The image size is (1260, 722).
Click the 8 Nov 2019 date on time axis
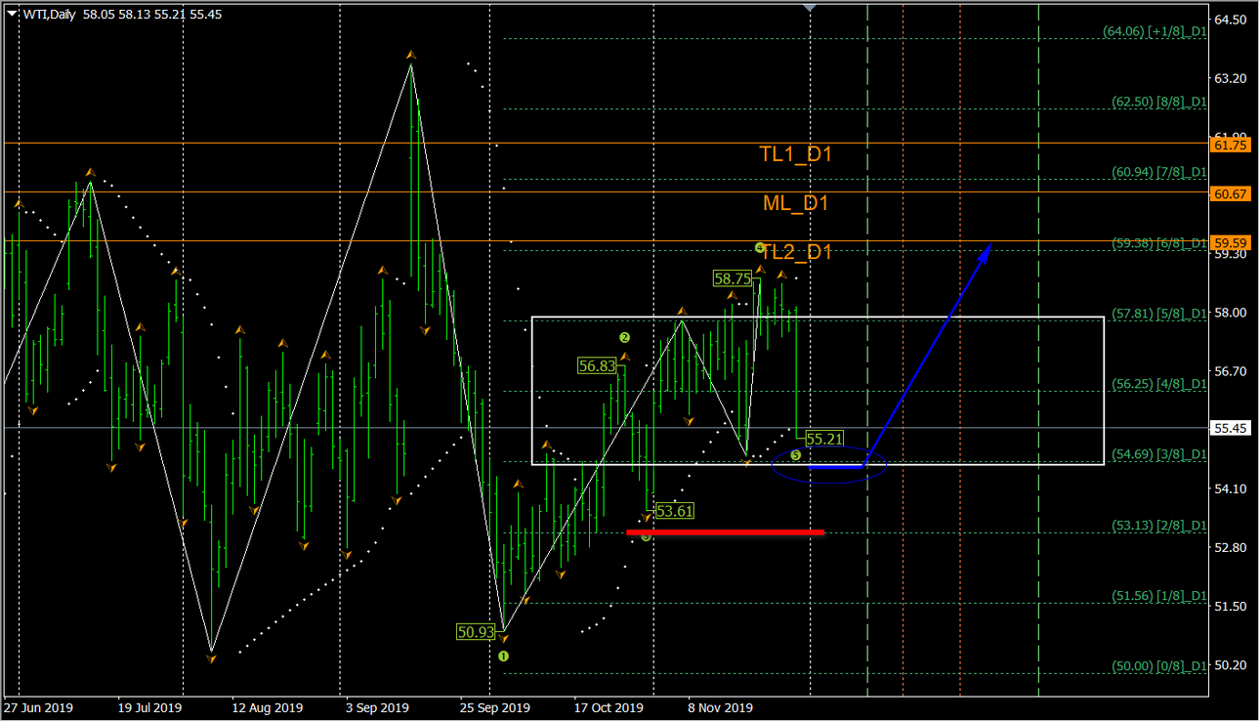(720, 707)
